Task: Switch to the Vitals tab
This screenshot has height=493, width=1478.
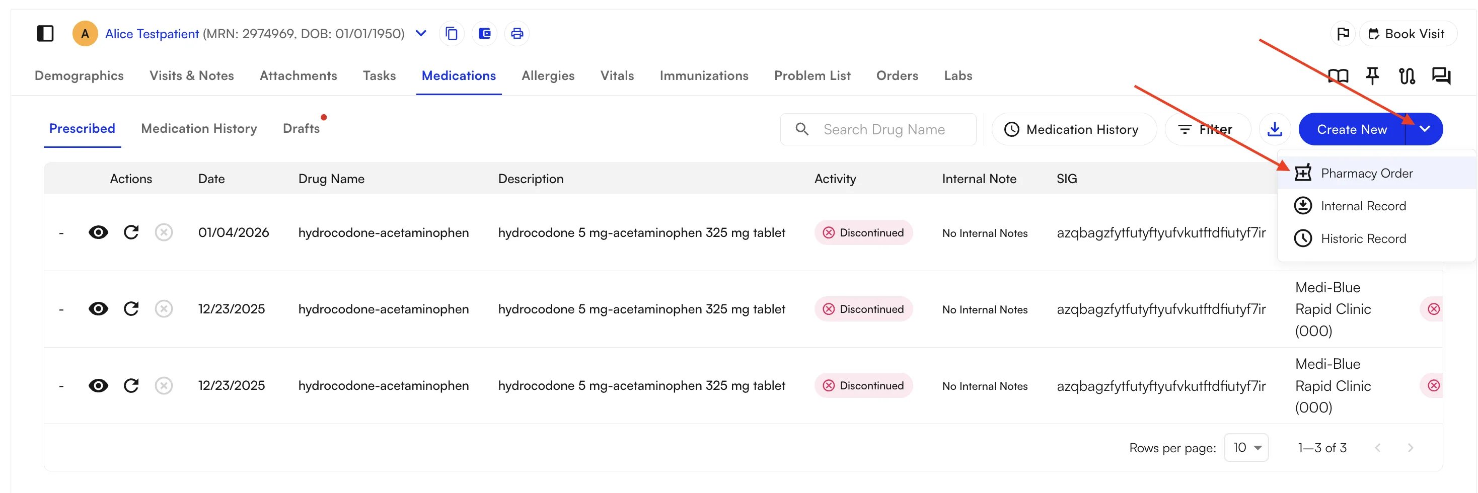Action: click(x=617, y=75)
